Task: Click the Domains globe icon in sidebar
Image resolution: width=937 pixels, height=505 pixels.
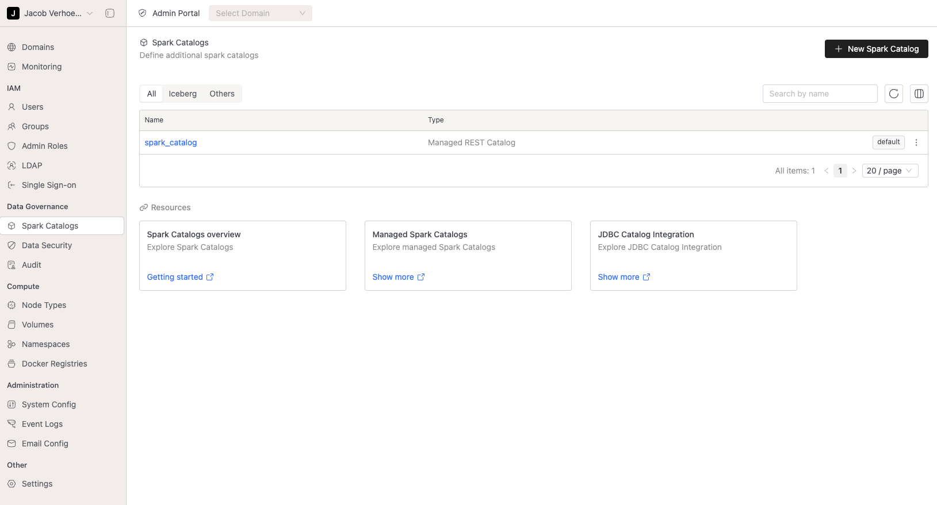Action: pyautogui.click(x=12, y=47)
